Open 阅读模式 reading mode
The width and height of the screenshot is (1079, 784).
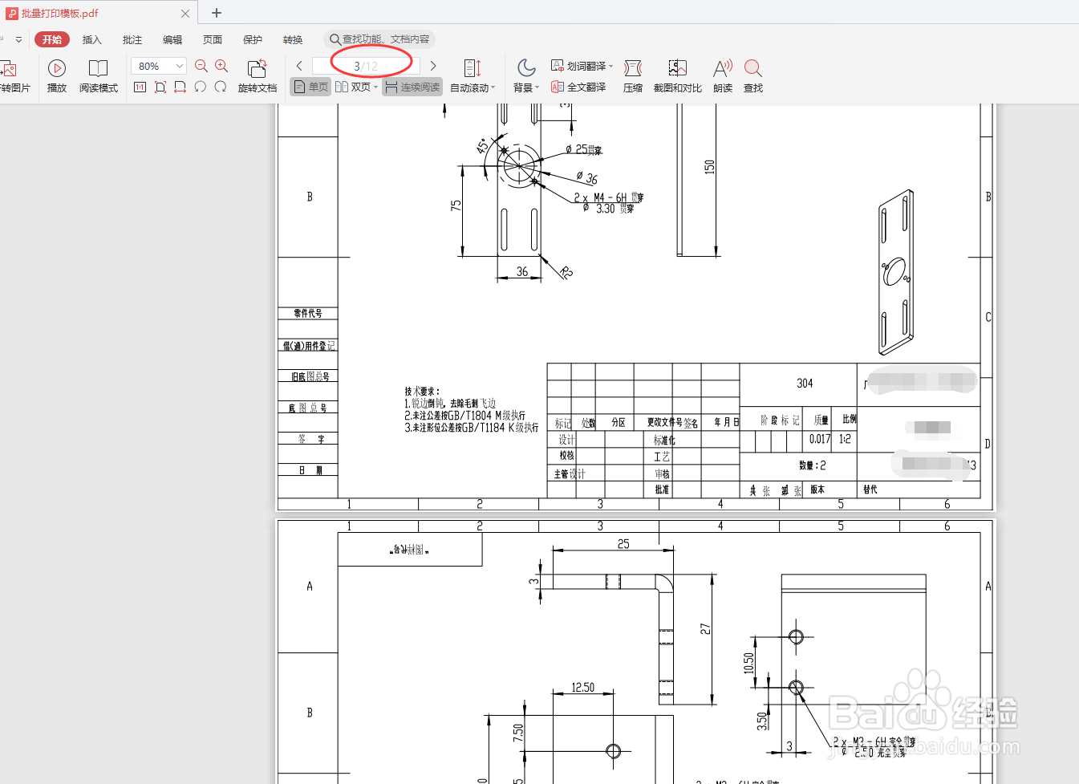98,76
